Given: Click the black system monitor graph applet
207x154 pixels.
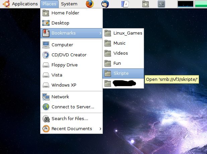Looking at the screenshot, I should (x=186, y=4).
